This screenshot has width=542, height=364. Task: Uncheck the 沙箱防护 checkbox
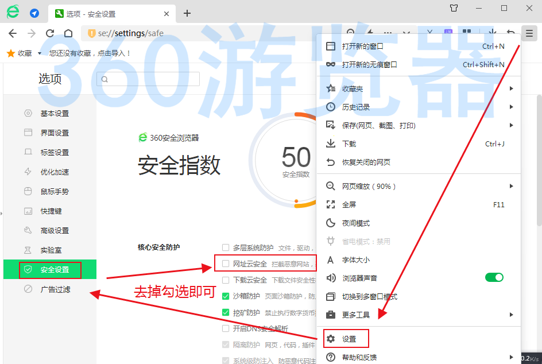click(226, 296)
